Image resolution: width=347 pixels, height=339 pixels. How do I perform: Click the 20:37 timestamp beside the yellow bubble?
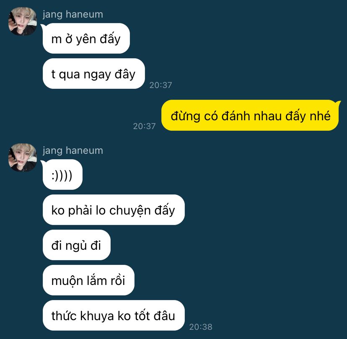coord(144,127)
